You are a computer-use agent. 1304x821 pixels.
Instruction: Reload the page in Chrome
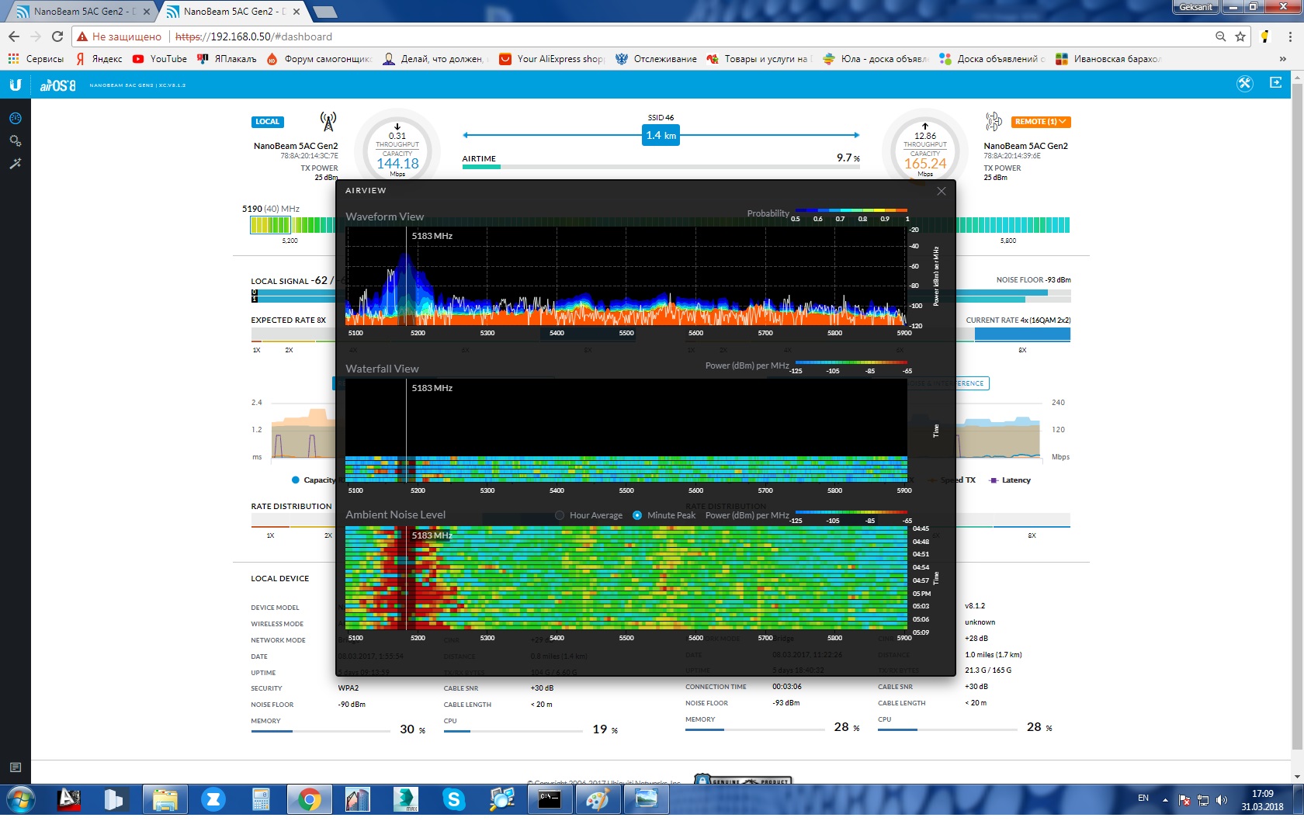(57, 36)
